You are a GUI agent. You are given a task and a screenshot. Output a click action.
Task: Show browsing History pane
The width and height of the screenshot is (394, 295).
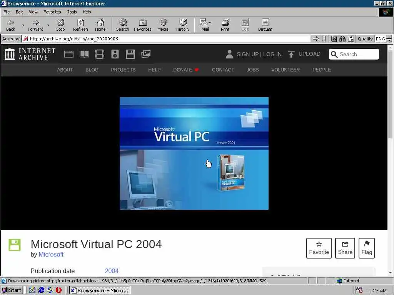point(183,25)
